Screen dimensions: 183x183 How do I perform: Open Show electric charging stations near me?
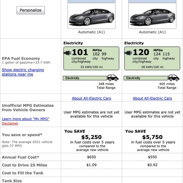click(23, 72)
